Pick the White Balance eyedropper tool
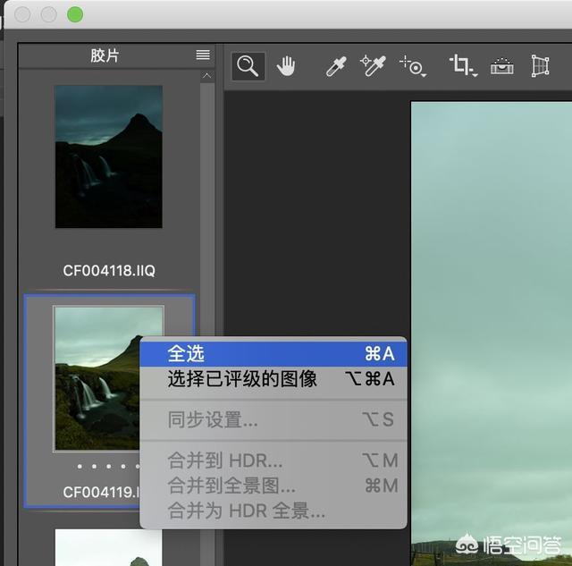This screenshot has width=572, height=566. tap(336, 66)
